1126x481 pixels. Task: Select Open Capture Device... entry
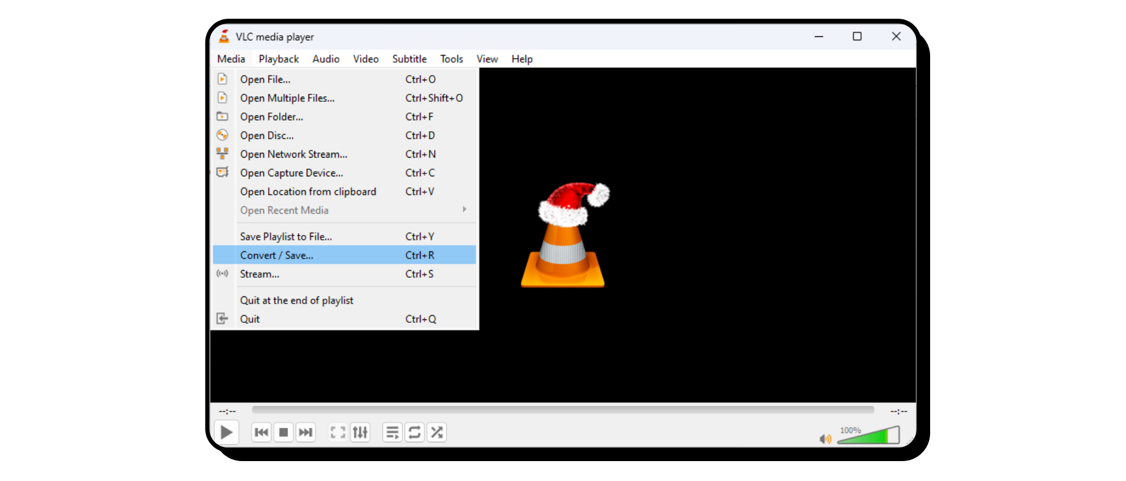point(344,173)
